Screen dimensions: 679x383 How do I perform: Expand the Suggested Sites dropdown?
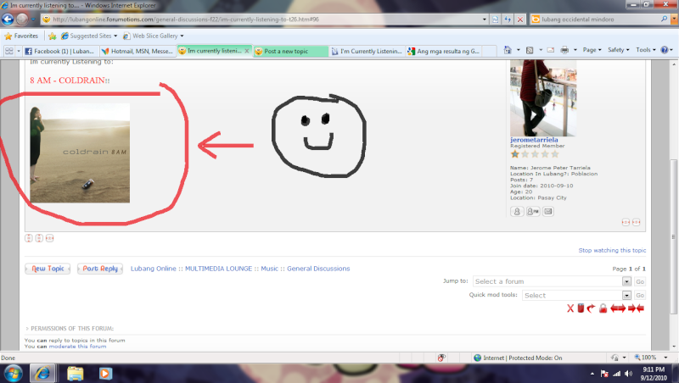(x=115, y=36)
